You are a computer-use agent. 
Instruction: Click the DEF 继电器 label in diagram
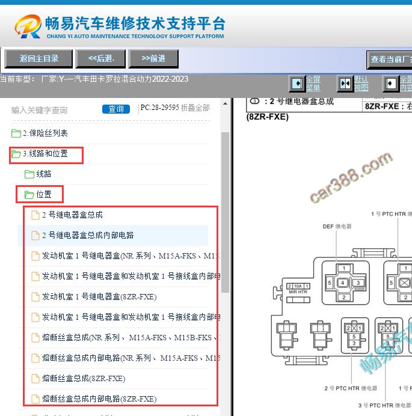(337, 226)
